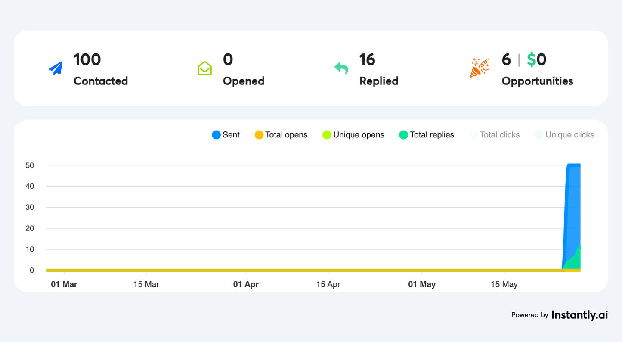This screenshot has width=622, height=342.
Task: Click the blue Sent legend dot
Action: [216, 135]
